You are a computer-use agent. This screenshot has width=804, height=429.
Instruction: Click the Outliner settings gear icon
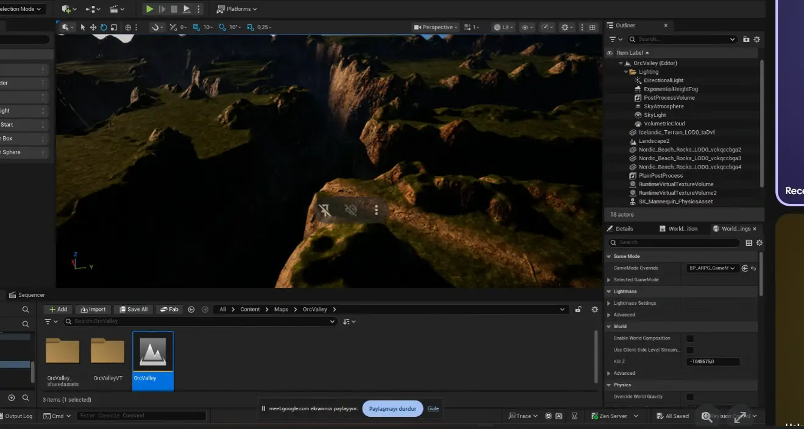[x=757, y=39]
